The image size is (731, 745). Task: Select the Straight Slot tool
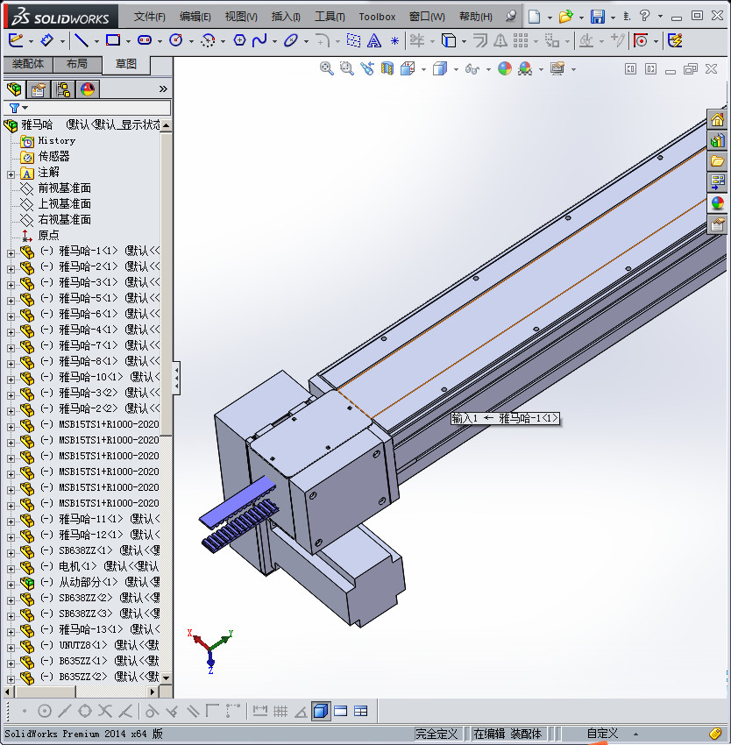point(145,40)
